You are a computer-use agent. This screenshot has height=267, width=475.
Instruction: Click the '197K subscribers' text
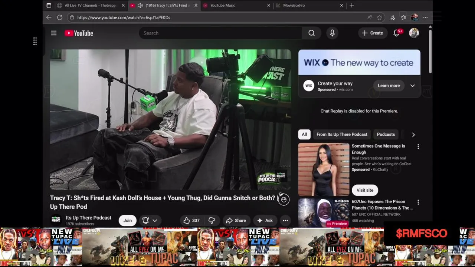point(80,224)
